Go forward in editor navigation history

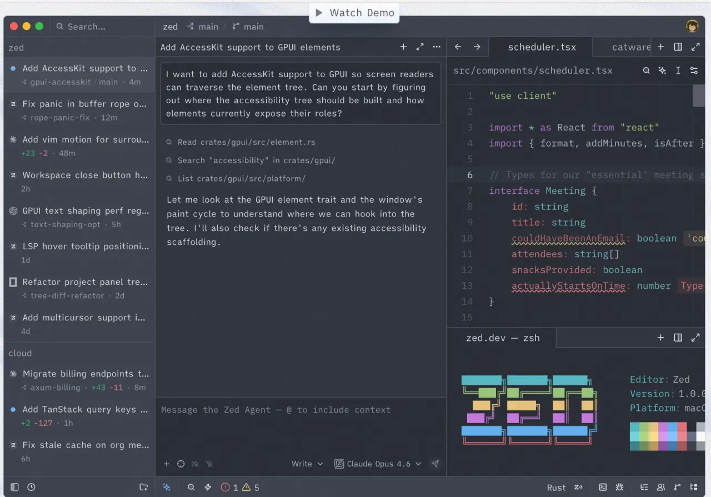pyautogui.click(x=477, y=47)
